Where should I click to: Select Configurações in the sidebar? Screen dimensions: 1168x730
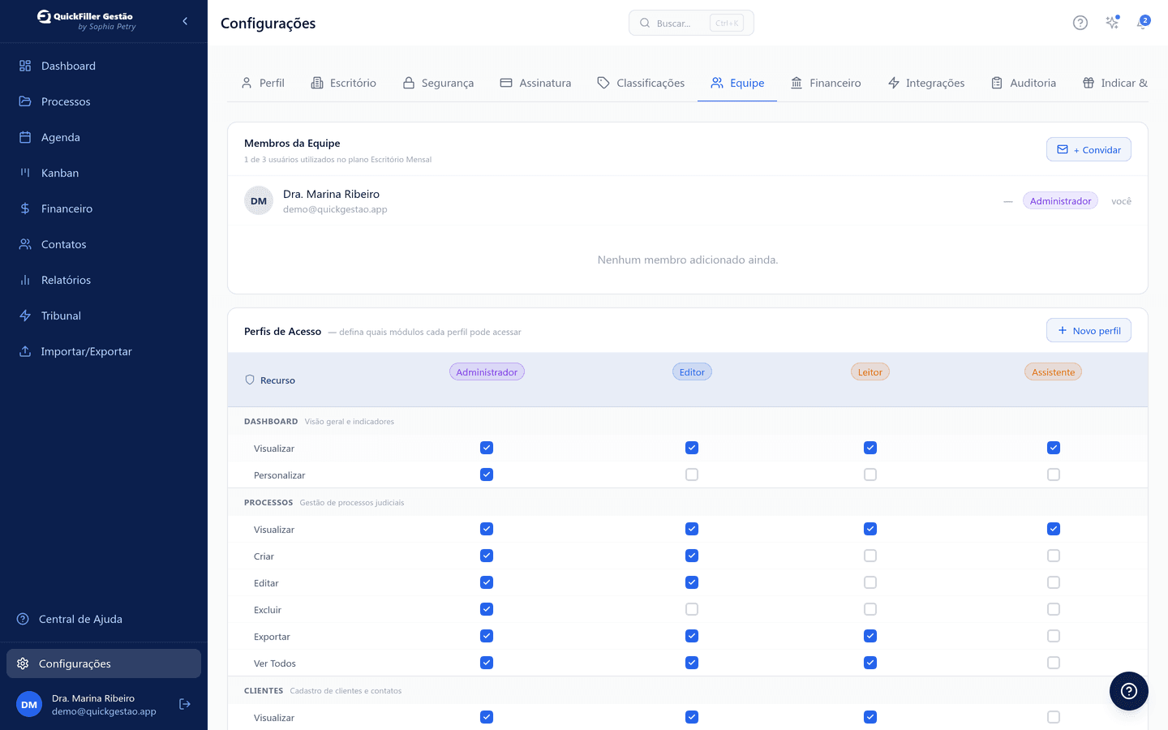[104, 663]
